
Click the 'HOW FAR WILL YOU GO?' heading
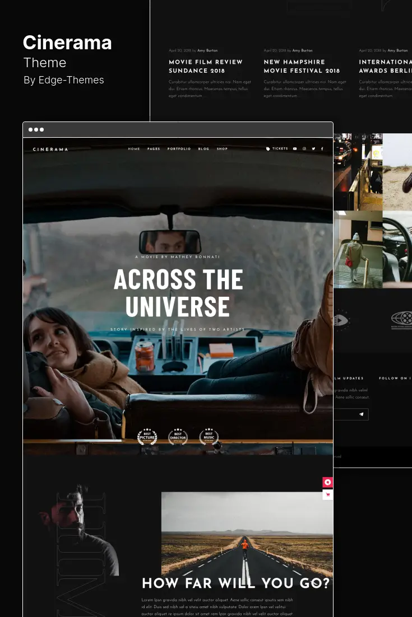tap(235, 583)
